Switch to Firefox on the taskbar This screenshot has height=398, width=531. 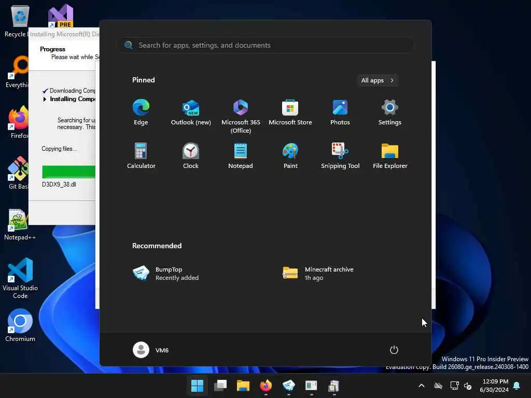265,386
